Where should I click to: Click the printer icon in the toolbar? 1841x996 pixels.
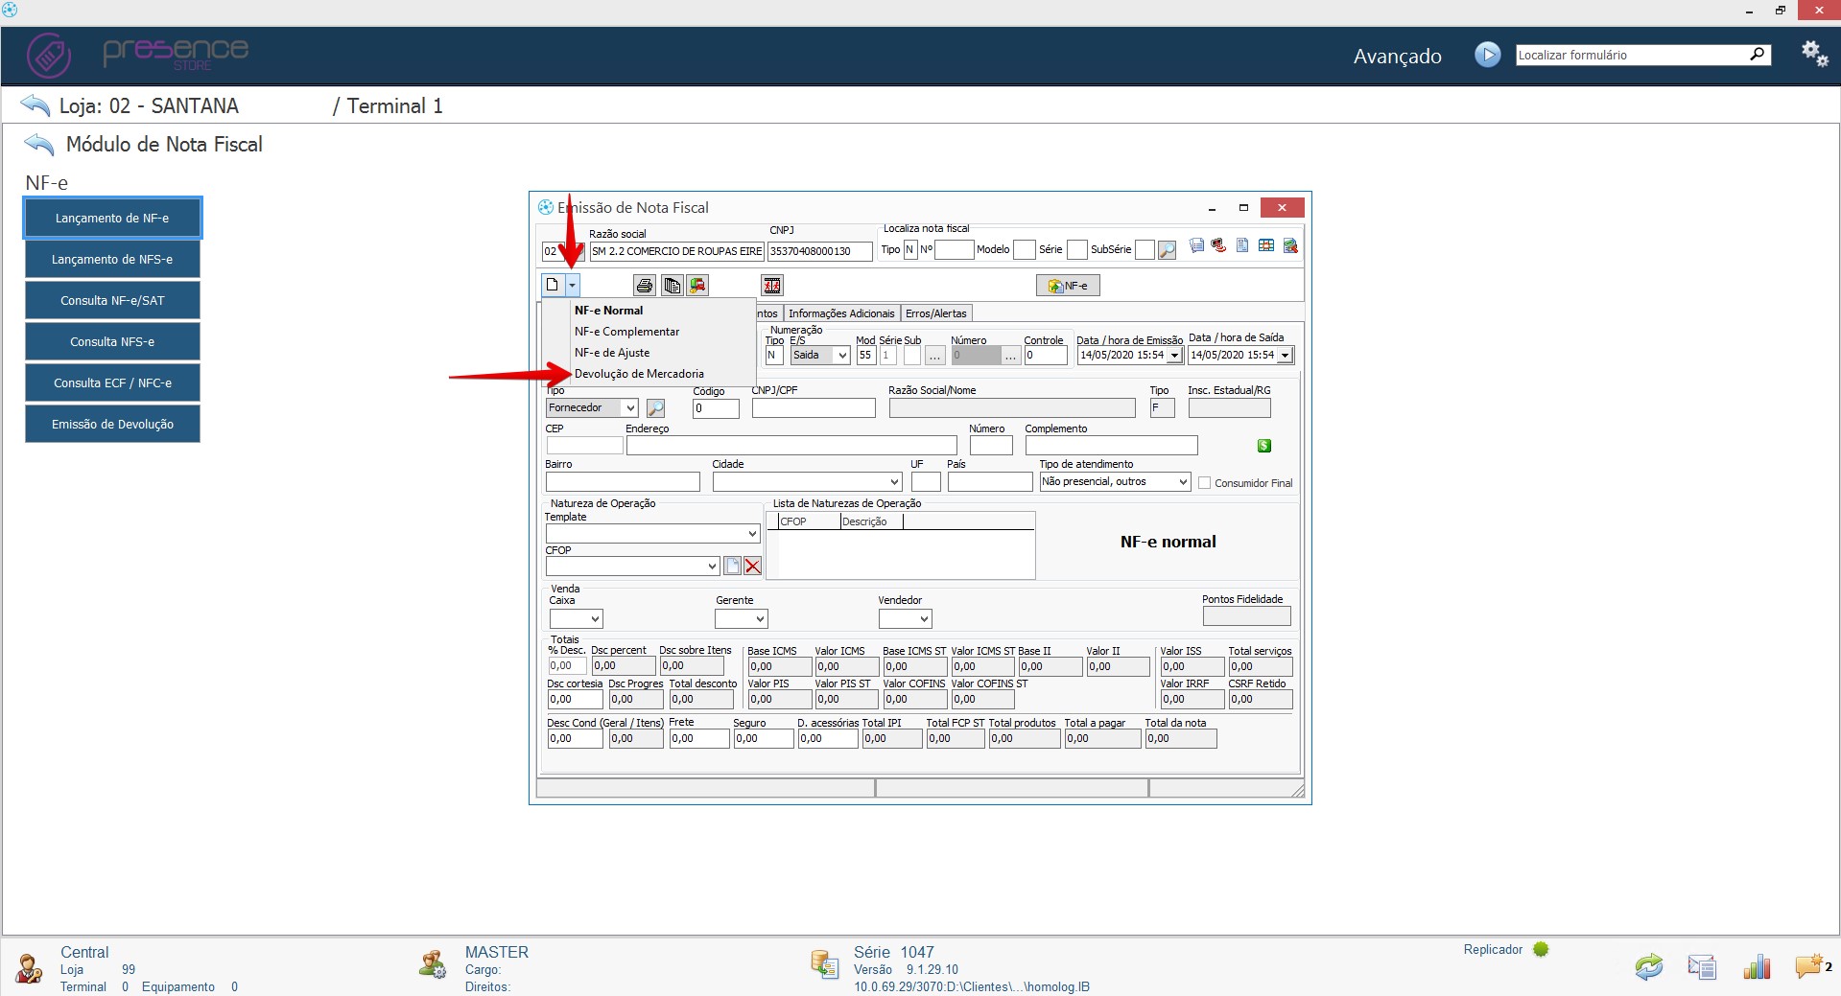pos(645,286)
